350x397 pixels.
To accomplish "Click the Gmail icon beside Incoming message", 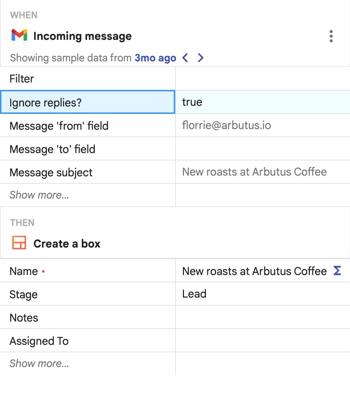I will tap(19, 35).
